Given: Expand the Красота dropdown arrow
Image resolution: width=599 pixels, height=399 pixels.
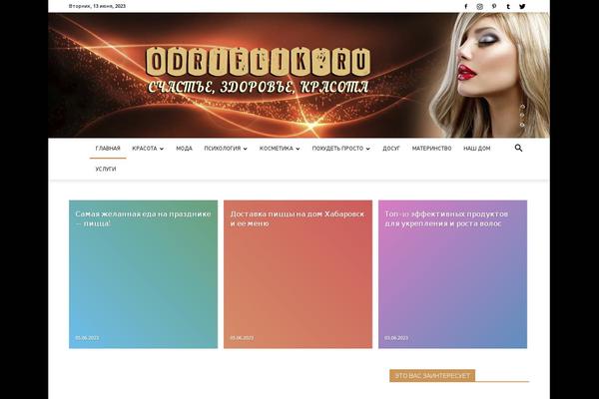Looking at the screenshot, I should (x=162, y=149).
